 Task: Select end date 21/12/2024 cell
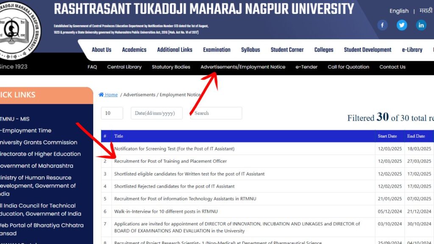[419, 211]
